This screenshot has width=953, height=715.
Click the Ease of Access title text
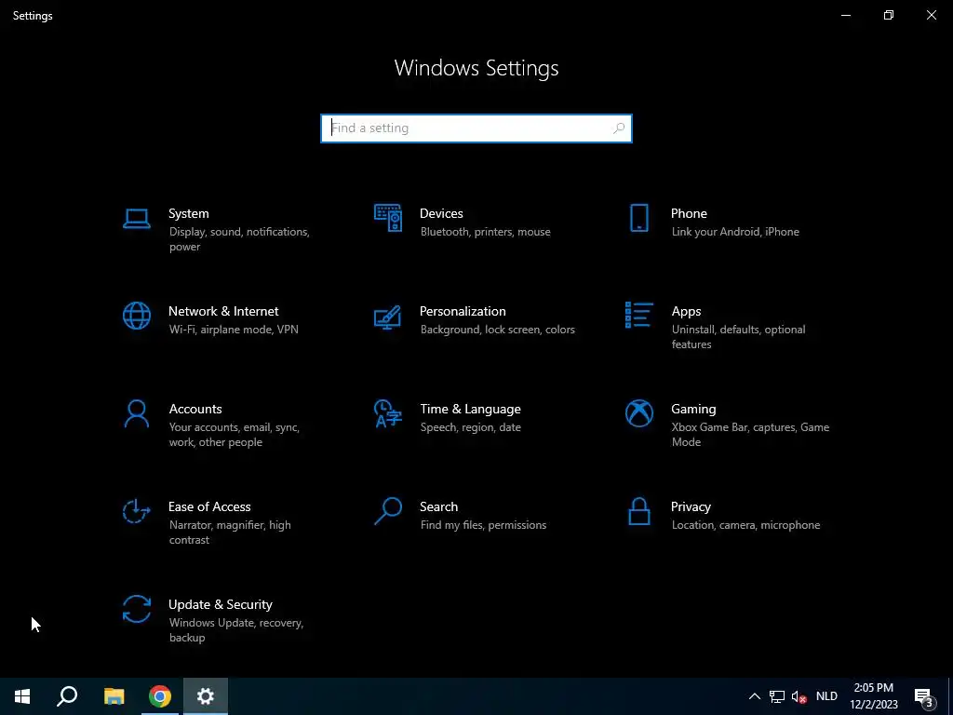click(x=209, y=506)
